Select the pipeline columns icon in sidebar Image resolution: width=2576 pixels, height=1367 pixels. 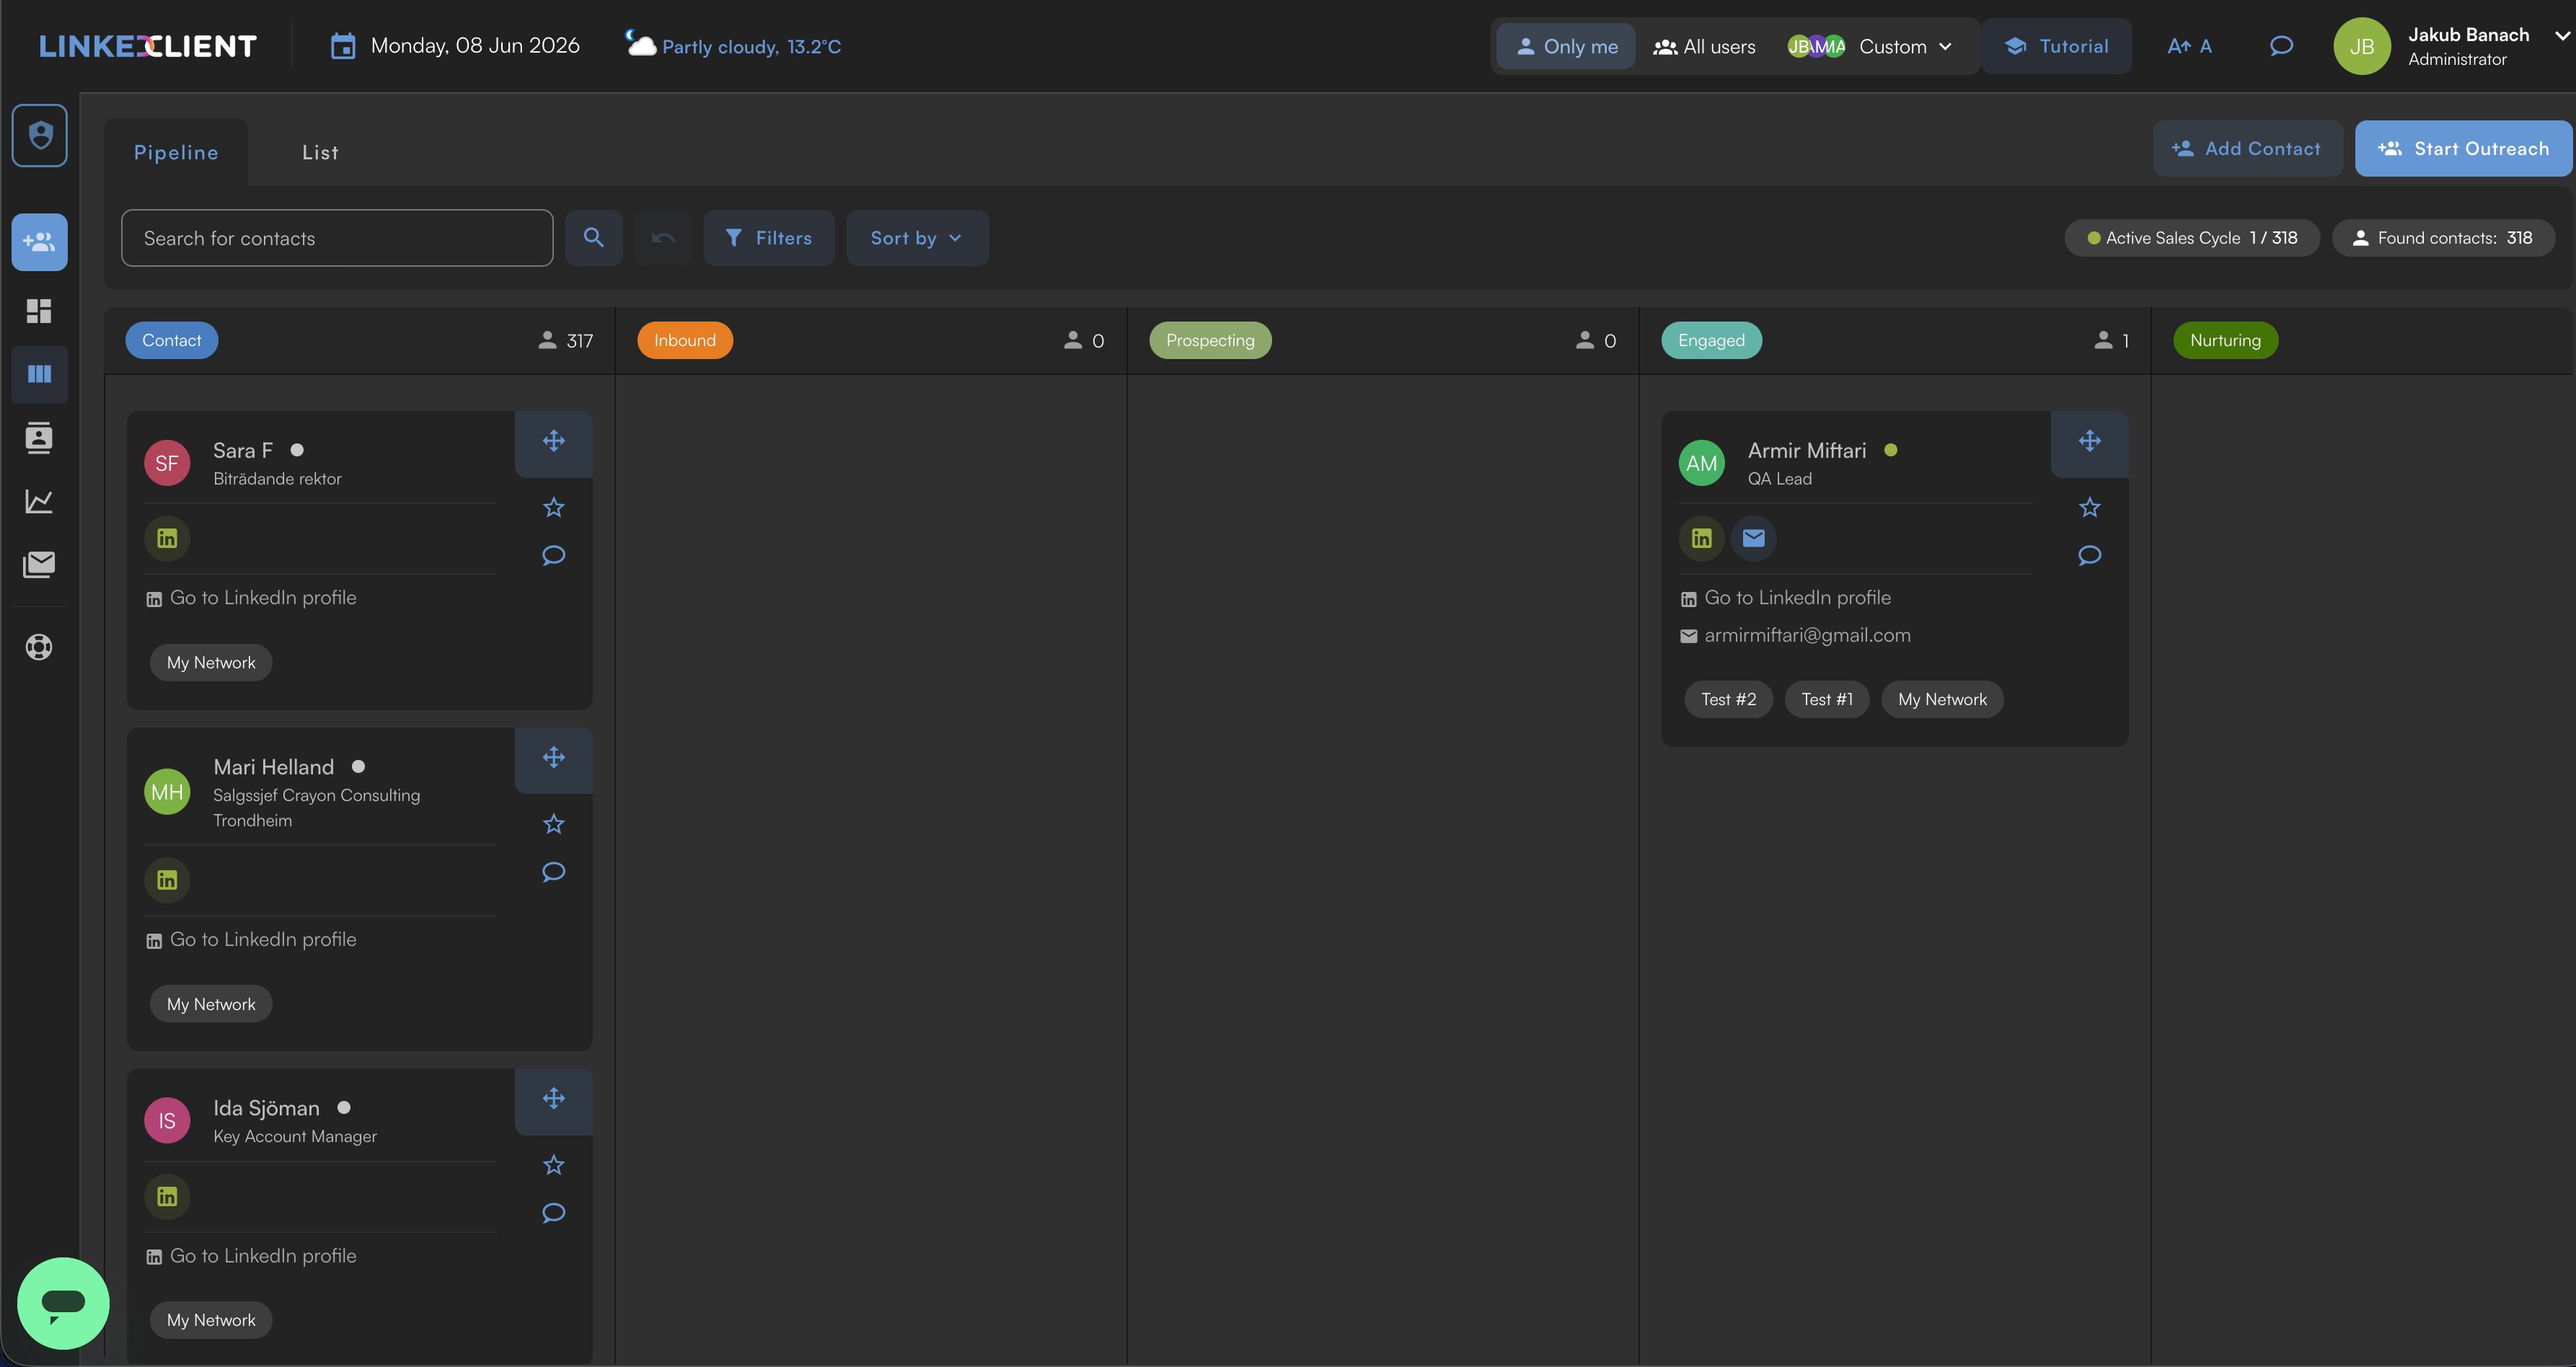point(40,374)
